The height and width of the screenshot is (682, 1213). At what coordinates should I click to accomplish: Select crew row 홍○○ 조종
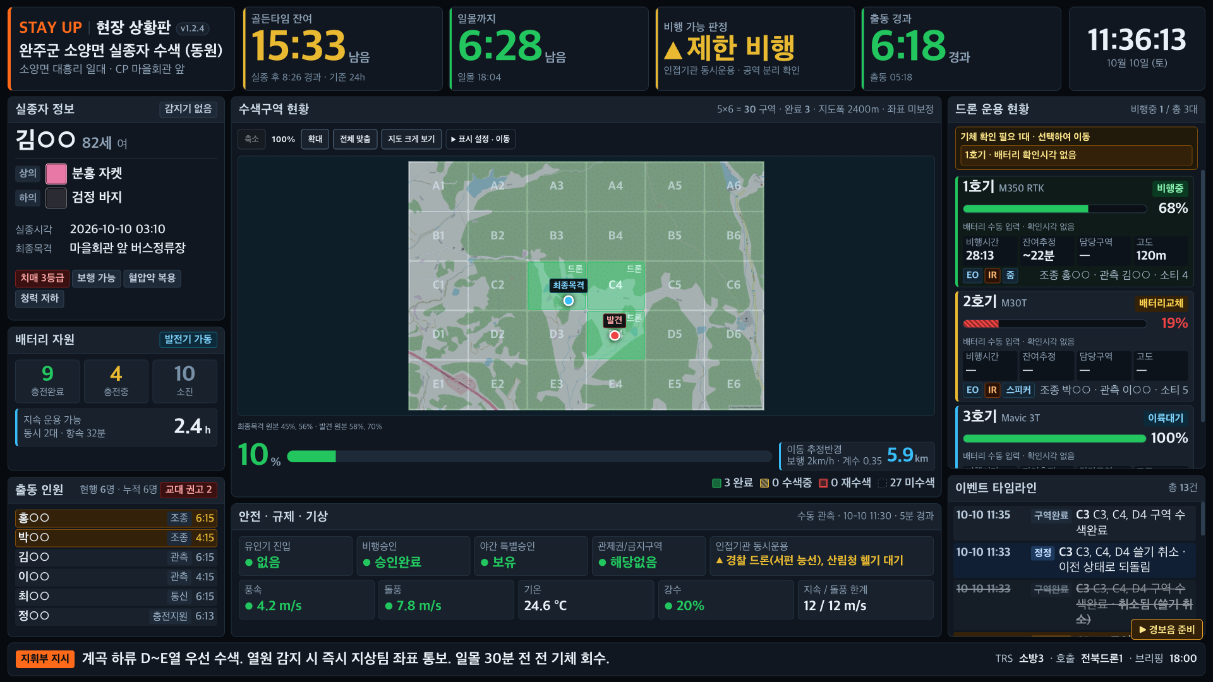pos(116,518)
